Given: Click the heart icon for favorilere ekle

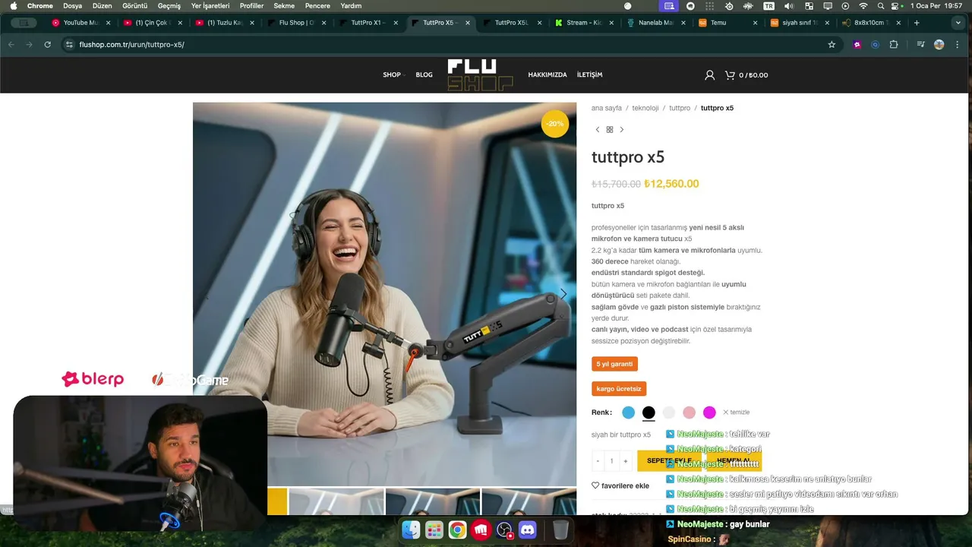Looking at the screenshot, I should pos(595,485).
